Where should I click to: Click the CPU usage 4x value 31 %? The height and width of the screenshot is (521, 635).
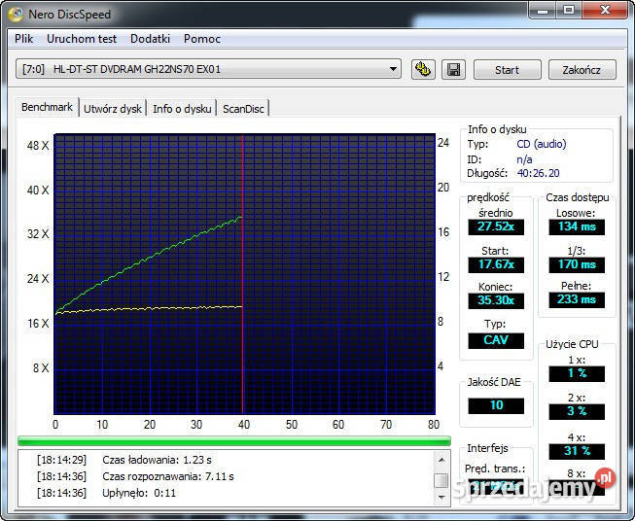click(x=577, y=451)
